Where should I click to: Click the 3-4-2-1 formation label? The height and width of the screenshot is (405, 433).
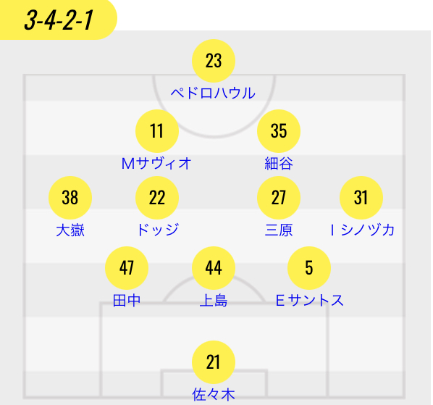(x=59, y=20)
